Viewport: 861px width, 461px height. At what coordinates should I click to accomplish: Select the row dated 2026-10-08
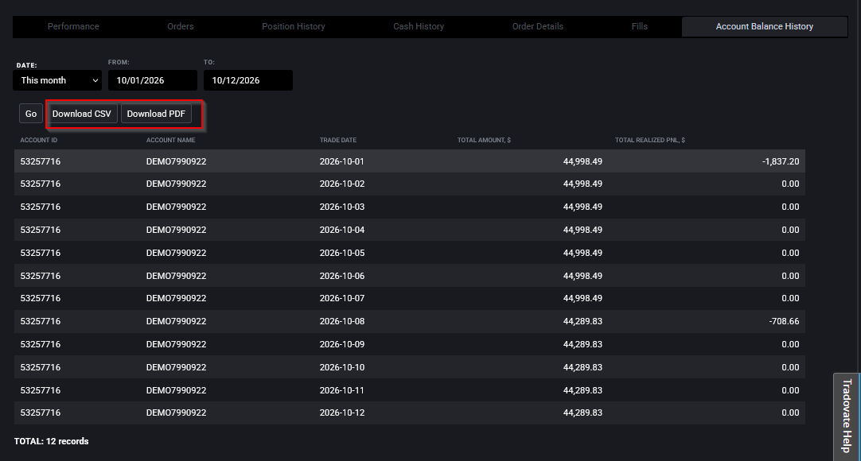410,321
